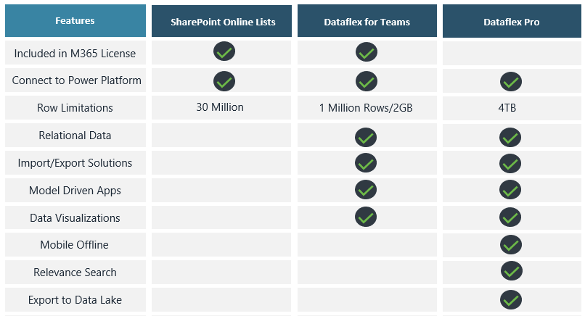
Task: Click Dataflex for Teams Model Driven Apps checkmark
Action: (x=366, y=190)
